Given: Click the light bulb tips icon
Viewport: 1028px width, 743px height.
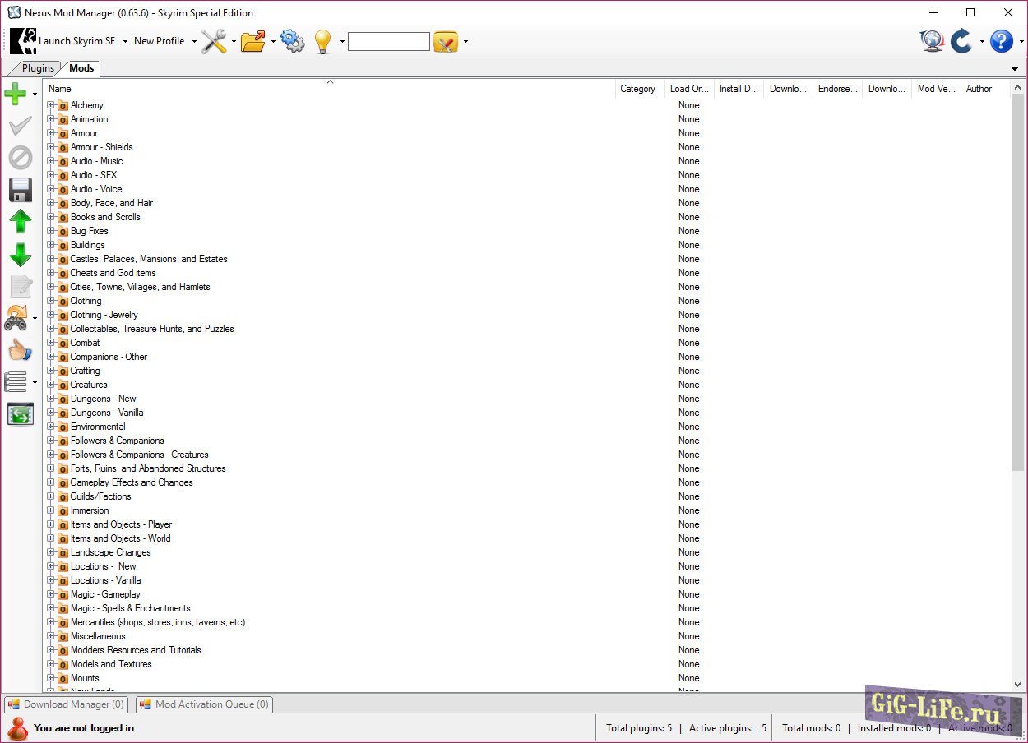Looking at the screenshot, I should point(322,41).
